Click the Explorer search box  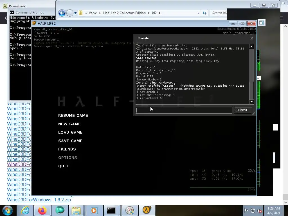219,13
